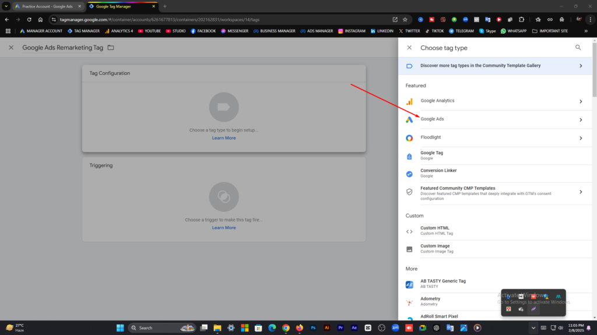Expand Community Template Gallery chevron
This screenshot has height=335, width=597.
581,66
